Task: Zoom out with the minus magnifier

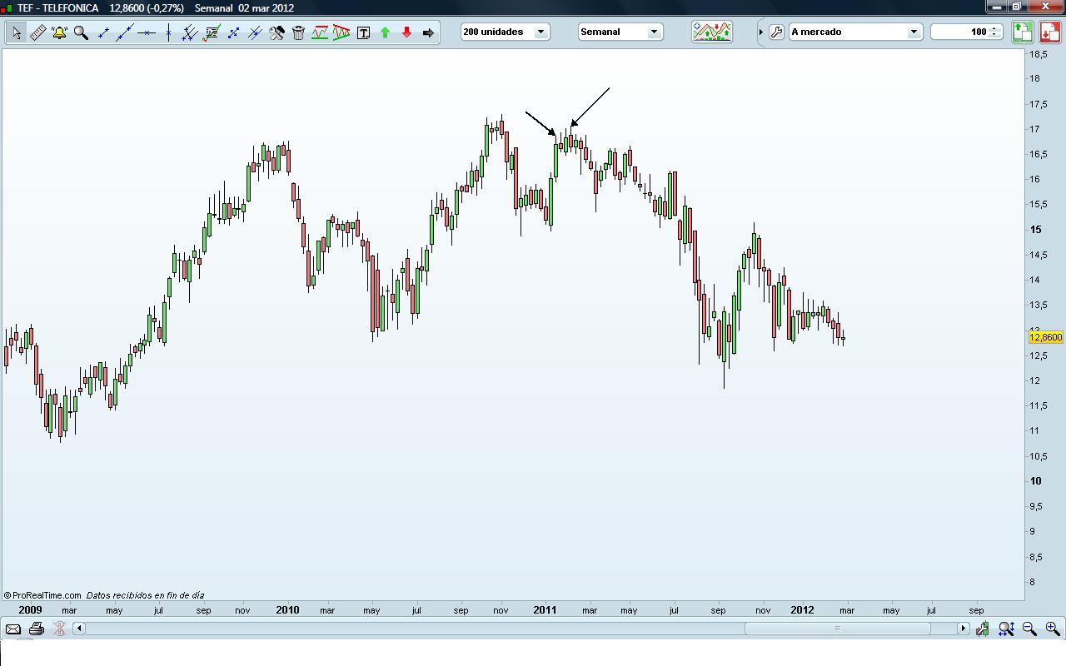Action: click(1029, 629)
